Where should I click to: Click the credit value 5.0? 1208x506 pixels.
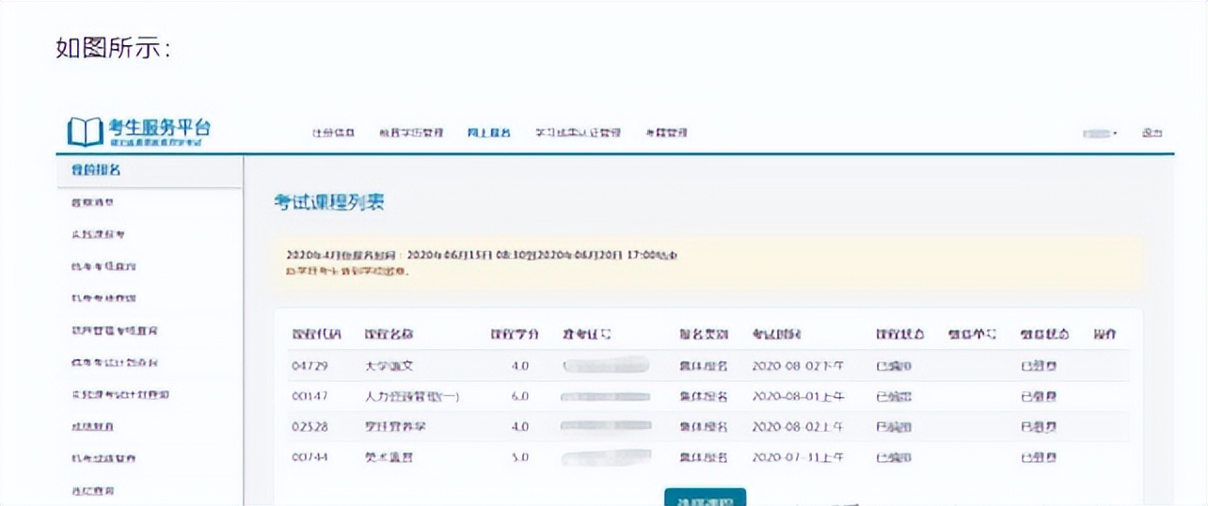coord(520,458)
